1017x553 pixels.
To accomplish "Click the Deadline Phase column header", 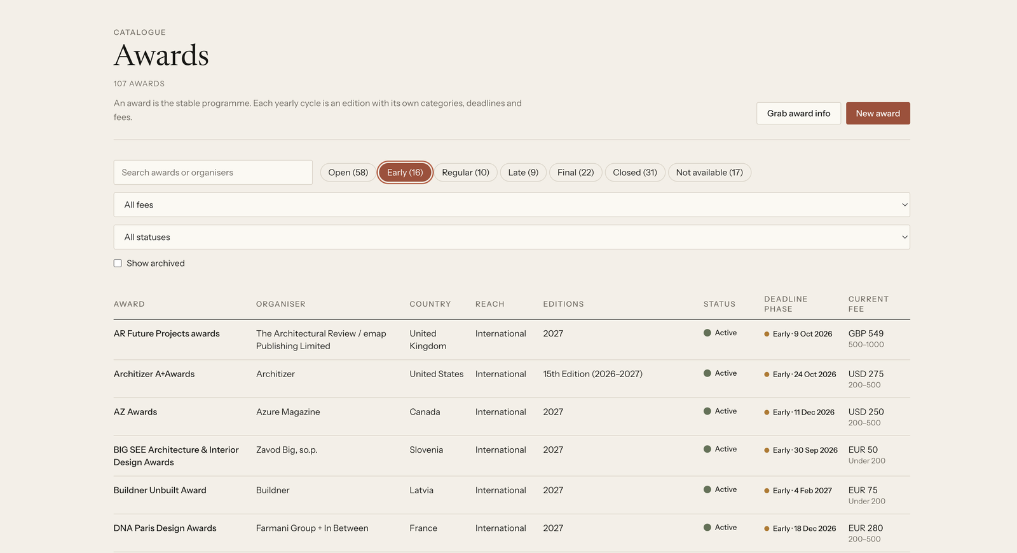I will pyautogui.click(x=786, y=304).
